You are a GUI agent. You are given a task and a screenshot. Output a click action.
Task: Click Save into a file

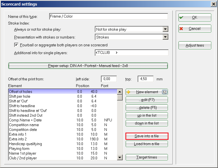pos(147,136)
